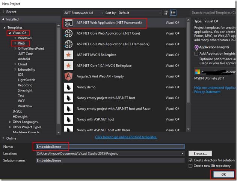Expand the Windows node arrow
237x181 pixels.
(15, 38)
